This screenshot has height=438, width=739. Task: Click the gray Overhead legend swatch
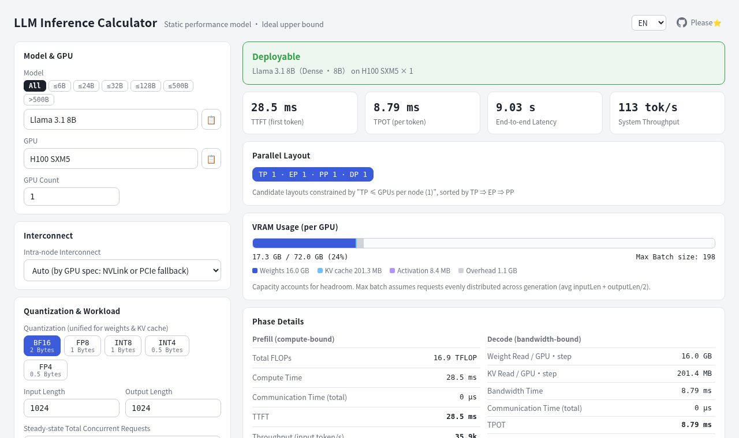pos(461,271)
